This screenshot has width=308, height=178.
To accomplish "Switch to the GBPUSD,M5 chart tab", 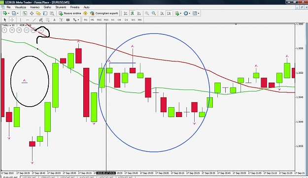I will pyautogui.click(x=48, y=177).
